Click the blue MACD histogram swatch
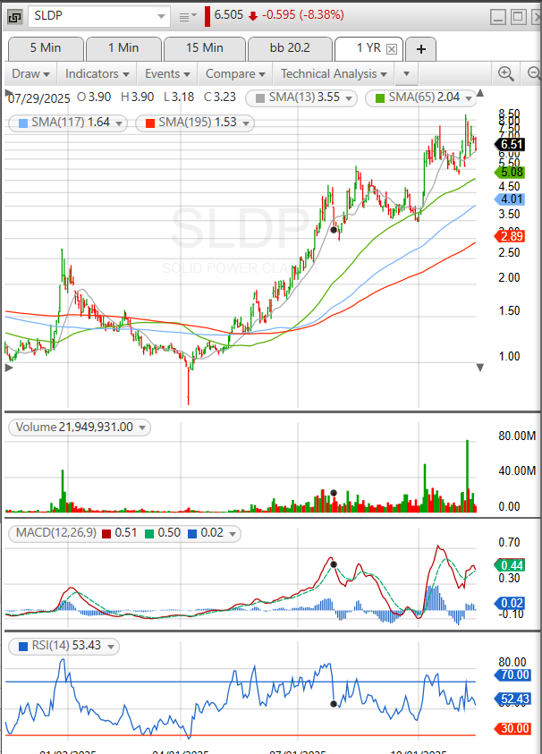Screen dimensions: 542x754 click(192, 533)
